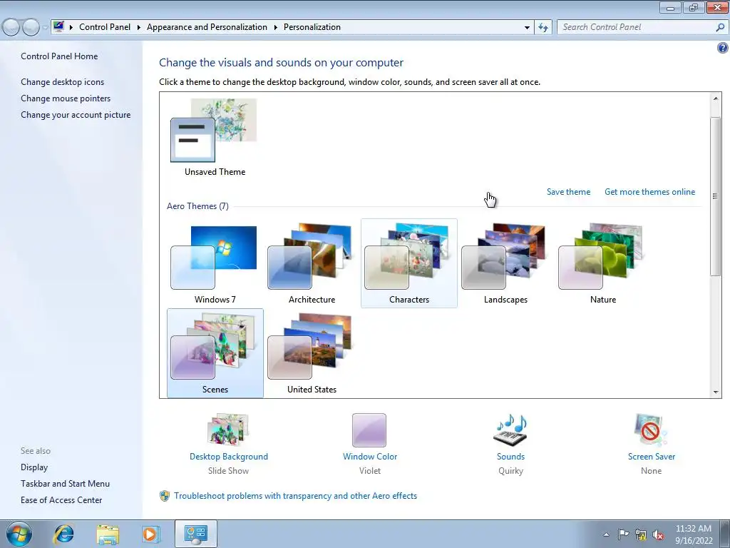Open the Windows Start button

(19, 534)
